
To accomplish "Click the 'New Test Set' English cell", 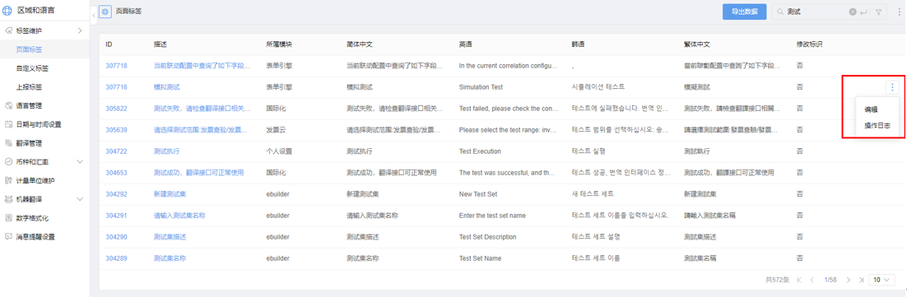I will point(478,194).
